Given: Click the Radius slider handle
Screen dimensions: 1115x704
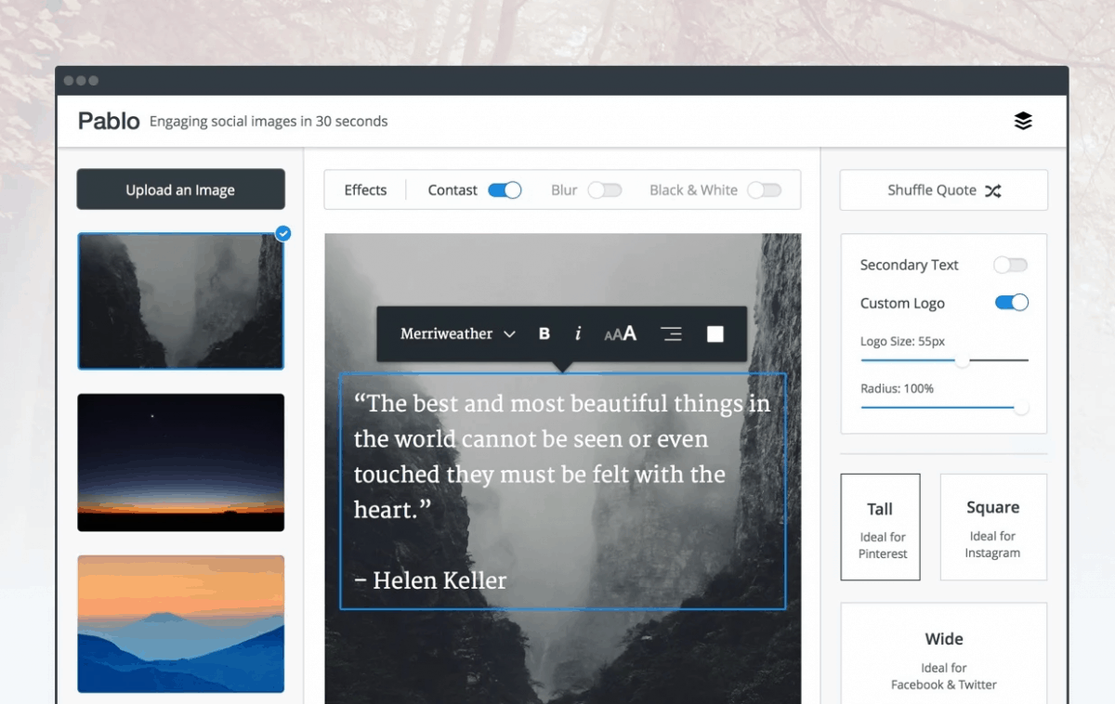Looking at the screenshot, I should click(1021, 407).
